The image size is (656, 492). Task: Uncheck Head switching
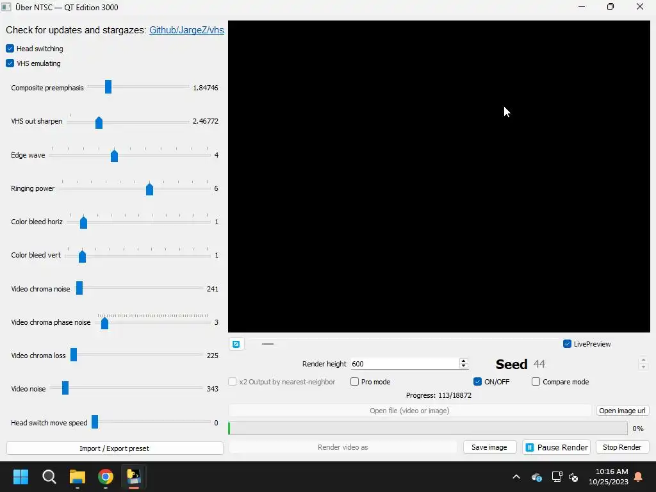coord(10,49)
